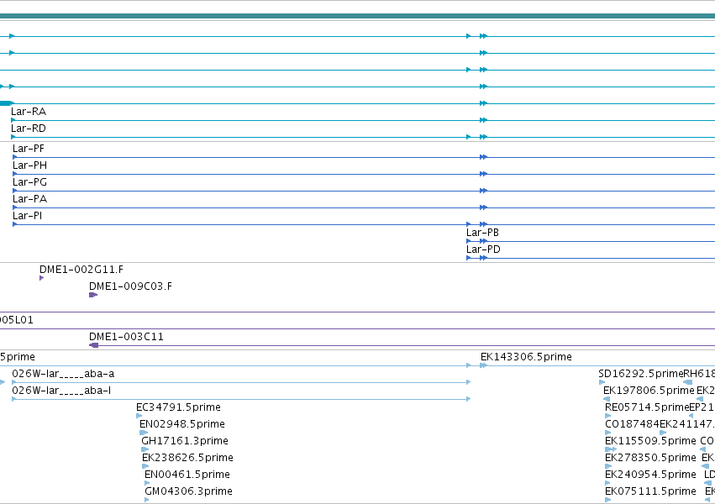Select the EK115509.5prime EST label
The height and width of the screenshot is (504, 715).
(650, 442)
